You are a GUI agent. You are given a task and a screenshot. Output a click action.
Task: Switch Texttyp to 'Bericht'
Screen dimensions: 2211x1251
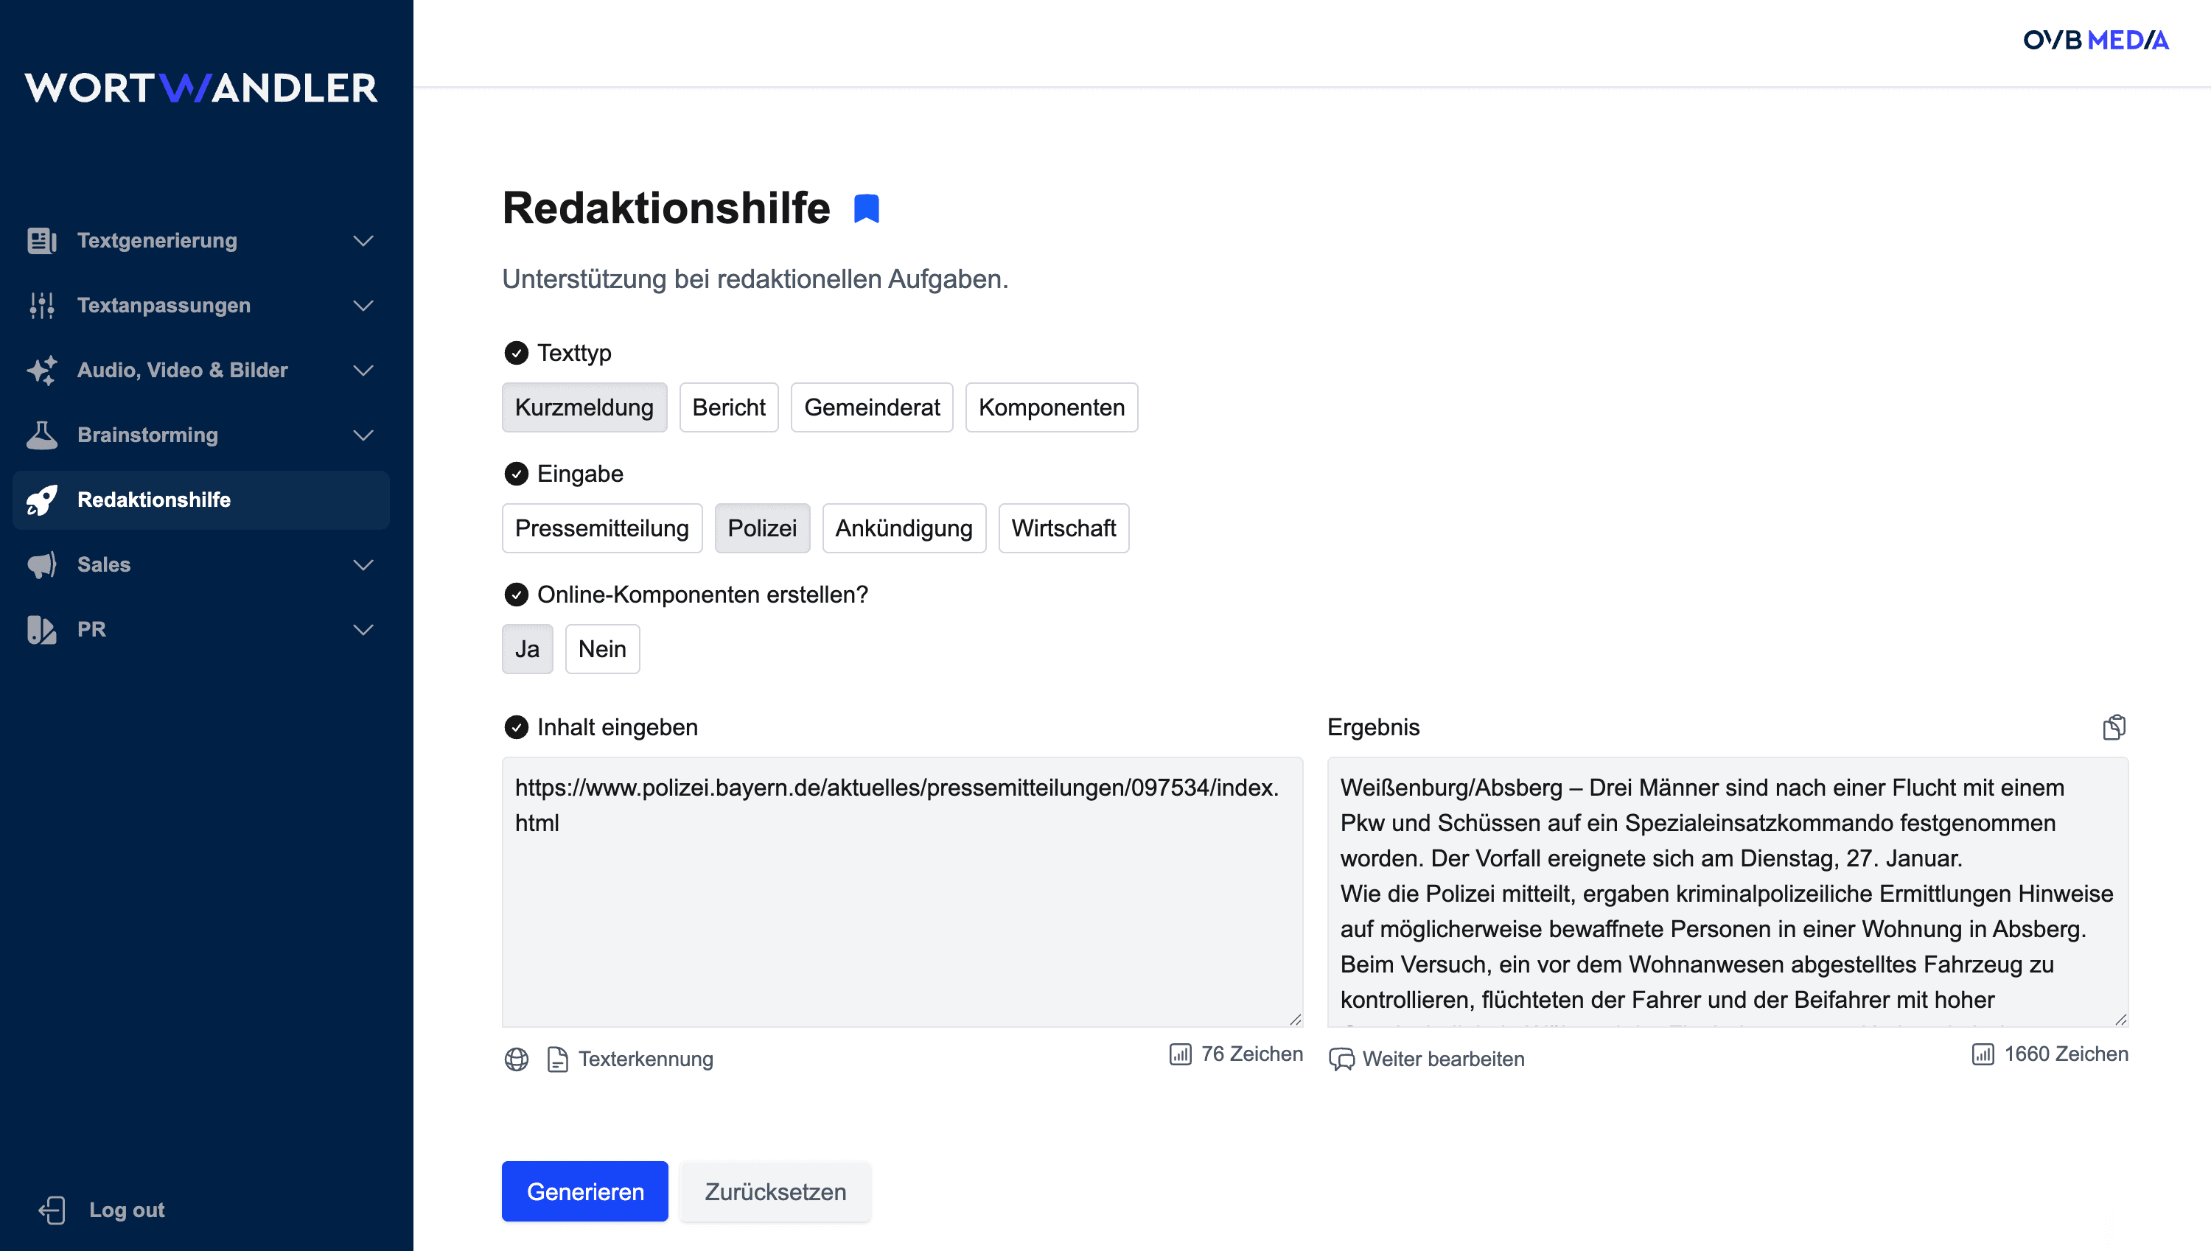point(729,407)
